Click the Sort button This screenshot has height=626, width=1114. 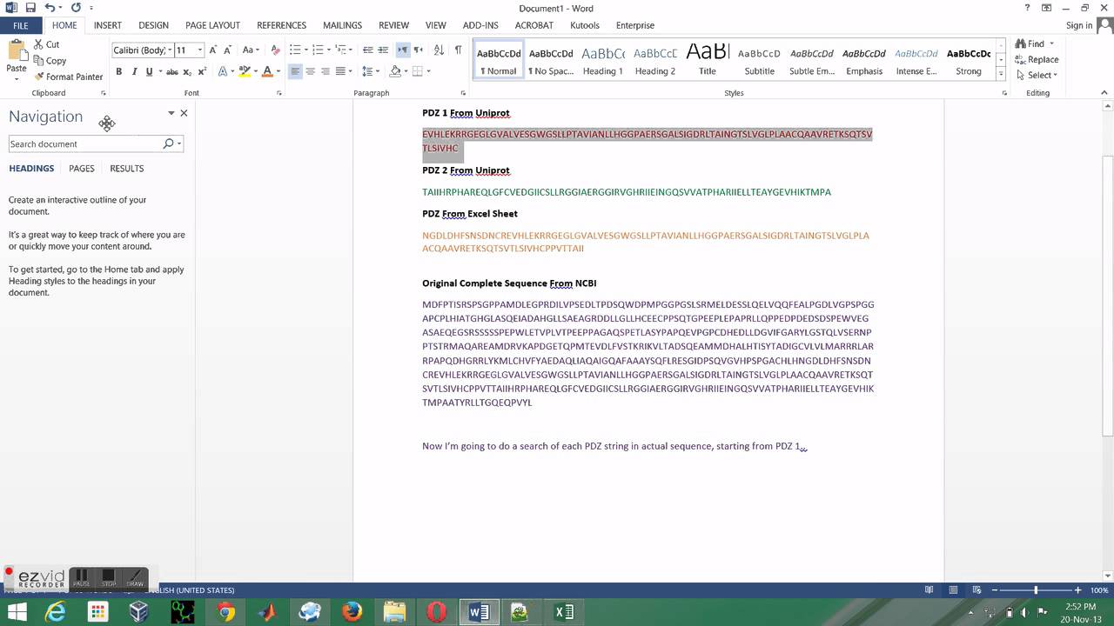pyautogui.click(x=438, y=50)
